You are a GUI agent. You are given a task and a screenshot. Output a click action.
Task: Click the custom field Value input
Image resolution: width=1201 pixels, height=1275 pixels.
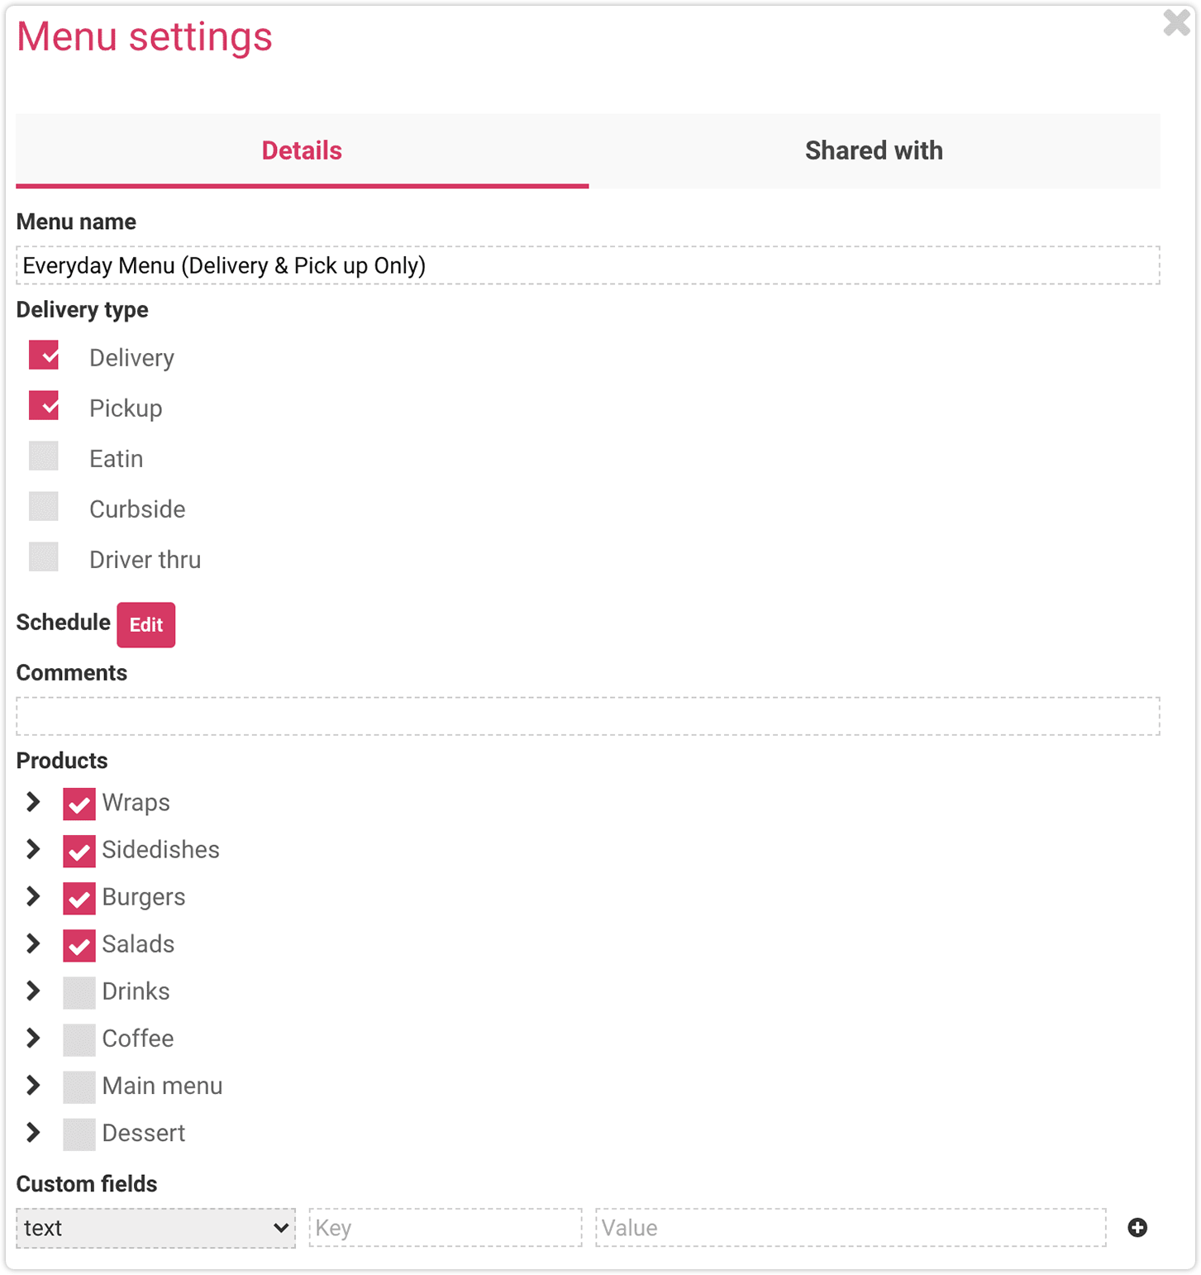tap(851, 1228)
